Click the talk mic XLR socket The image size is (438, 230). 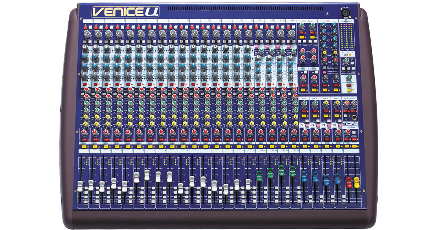345,13
